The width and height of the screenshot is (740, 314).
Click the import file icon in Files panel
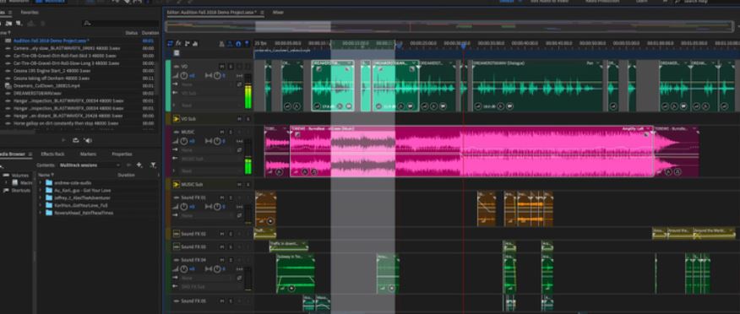9,23
